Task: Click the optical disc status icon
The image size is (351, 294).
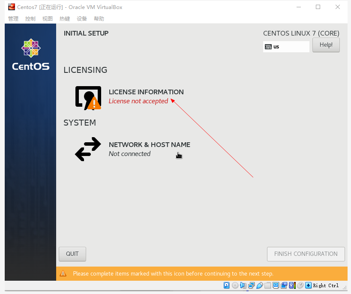Action: point(235,285)
